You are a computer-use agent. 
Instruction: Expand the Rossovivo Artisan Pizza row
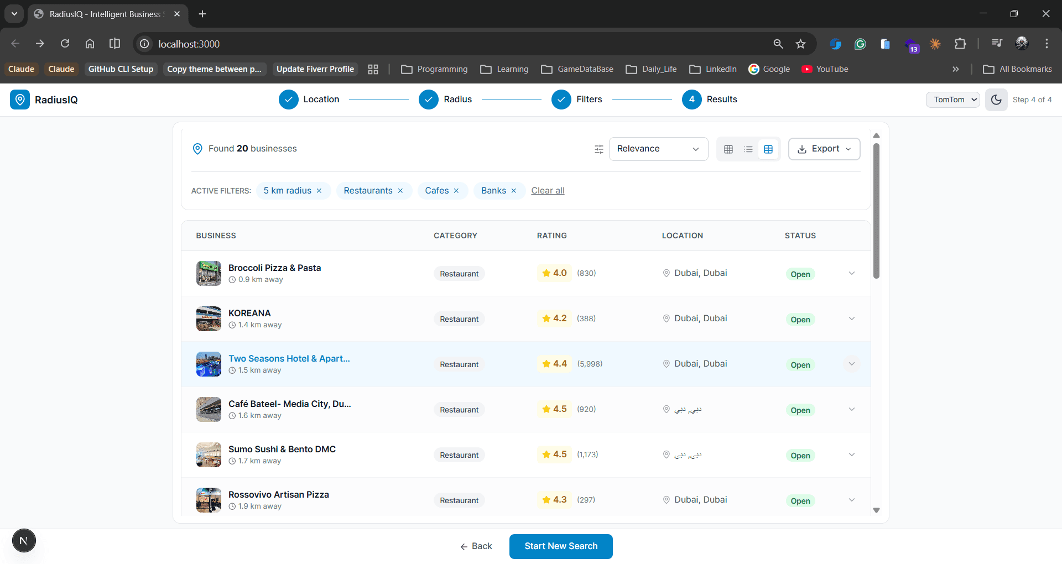pyautogui.click(x=852, y=500)
